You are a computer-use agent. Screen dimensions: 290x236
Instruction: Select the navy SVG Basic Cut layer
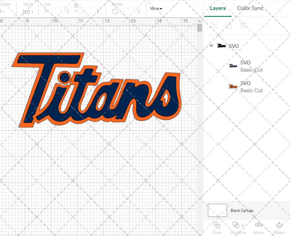[251, 66]
